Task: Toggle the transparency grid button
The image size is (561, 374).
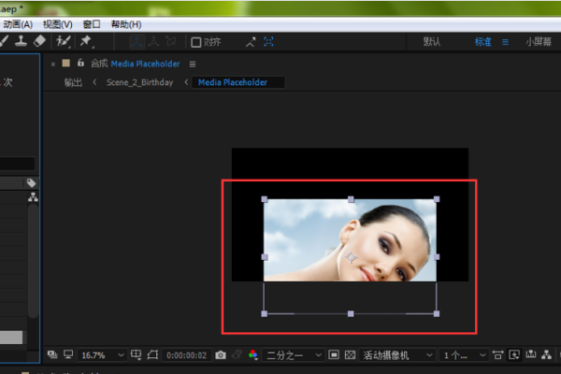Action: (x=350, y=355)
